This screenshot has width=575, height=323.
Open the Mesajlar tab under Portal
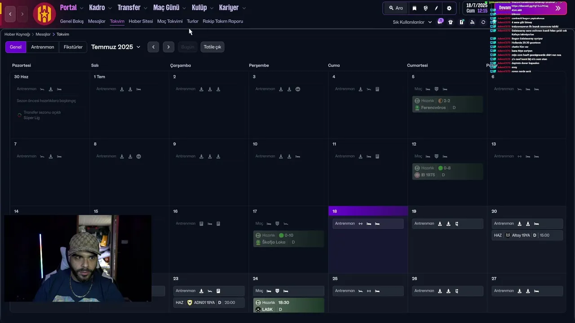pos(97,21)
